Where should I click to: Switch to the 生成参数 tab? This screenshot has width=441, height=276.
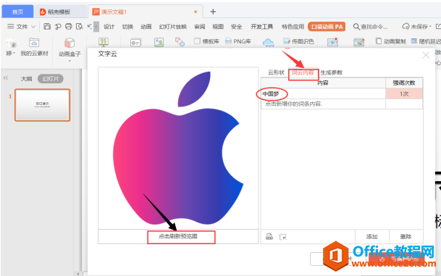[332, 72]
